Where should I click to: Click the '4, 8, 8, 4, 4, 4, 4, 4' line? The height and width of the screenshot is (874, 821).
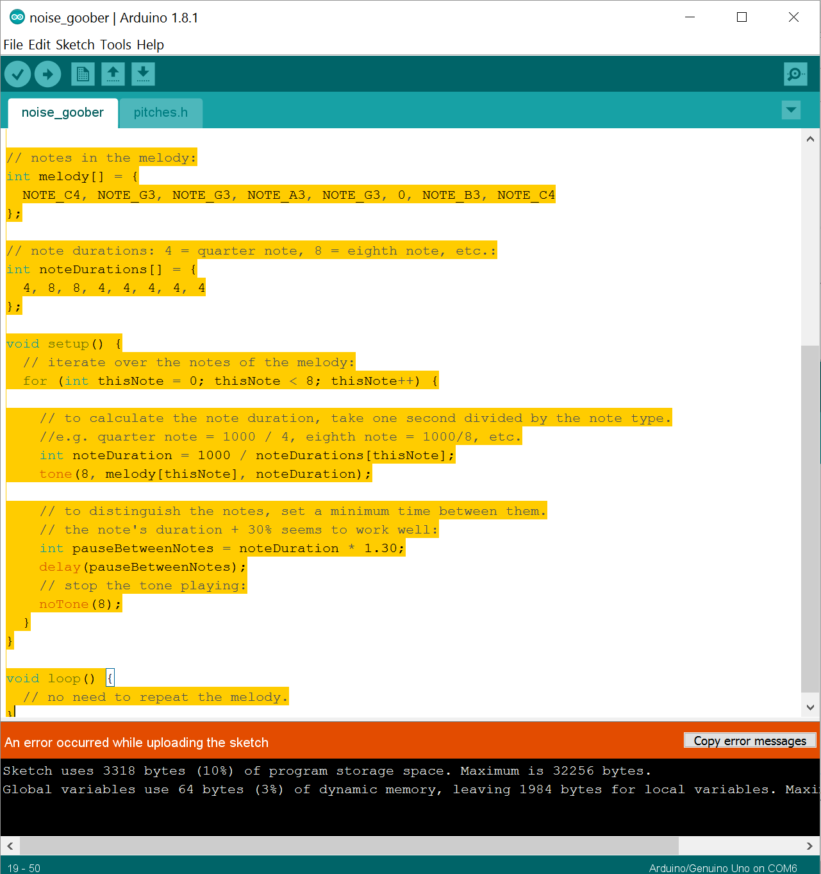(114, 288)
